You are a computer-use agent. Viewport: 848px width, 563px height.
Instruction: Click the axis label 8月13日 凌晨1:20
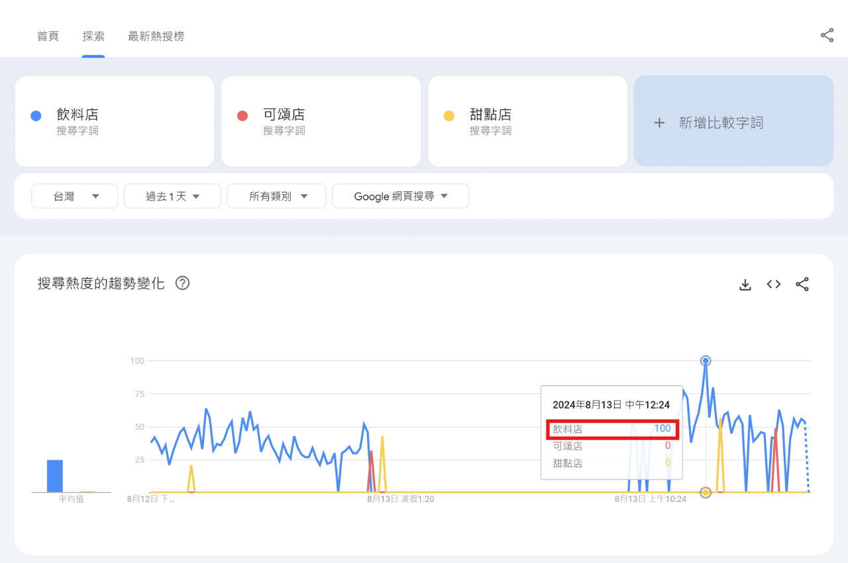click(x=401, y=499)
